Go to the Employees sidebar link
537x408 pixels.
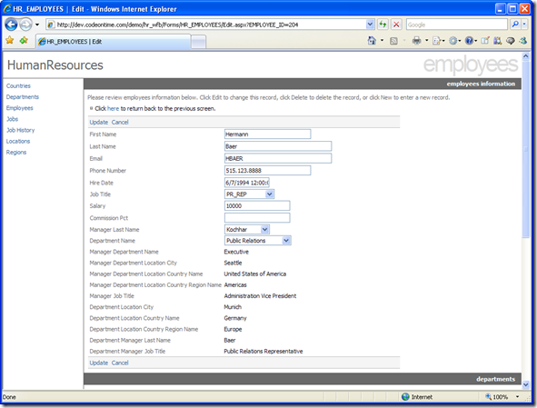[x=19, y=108]
